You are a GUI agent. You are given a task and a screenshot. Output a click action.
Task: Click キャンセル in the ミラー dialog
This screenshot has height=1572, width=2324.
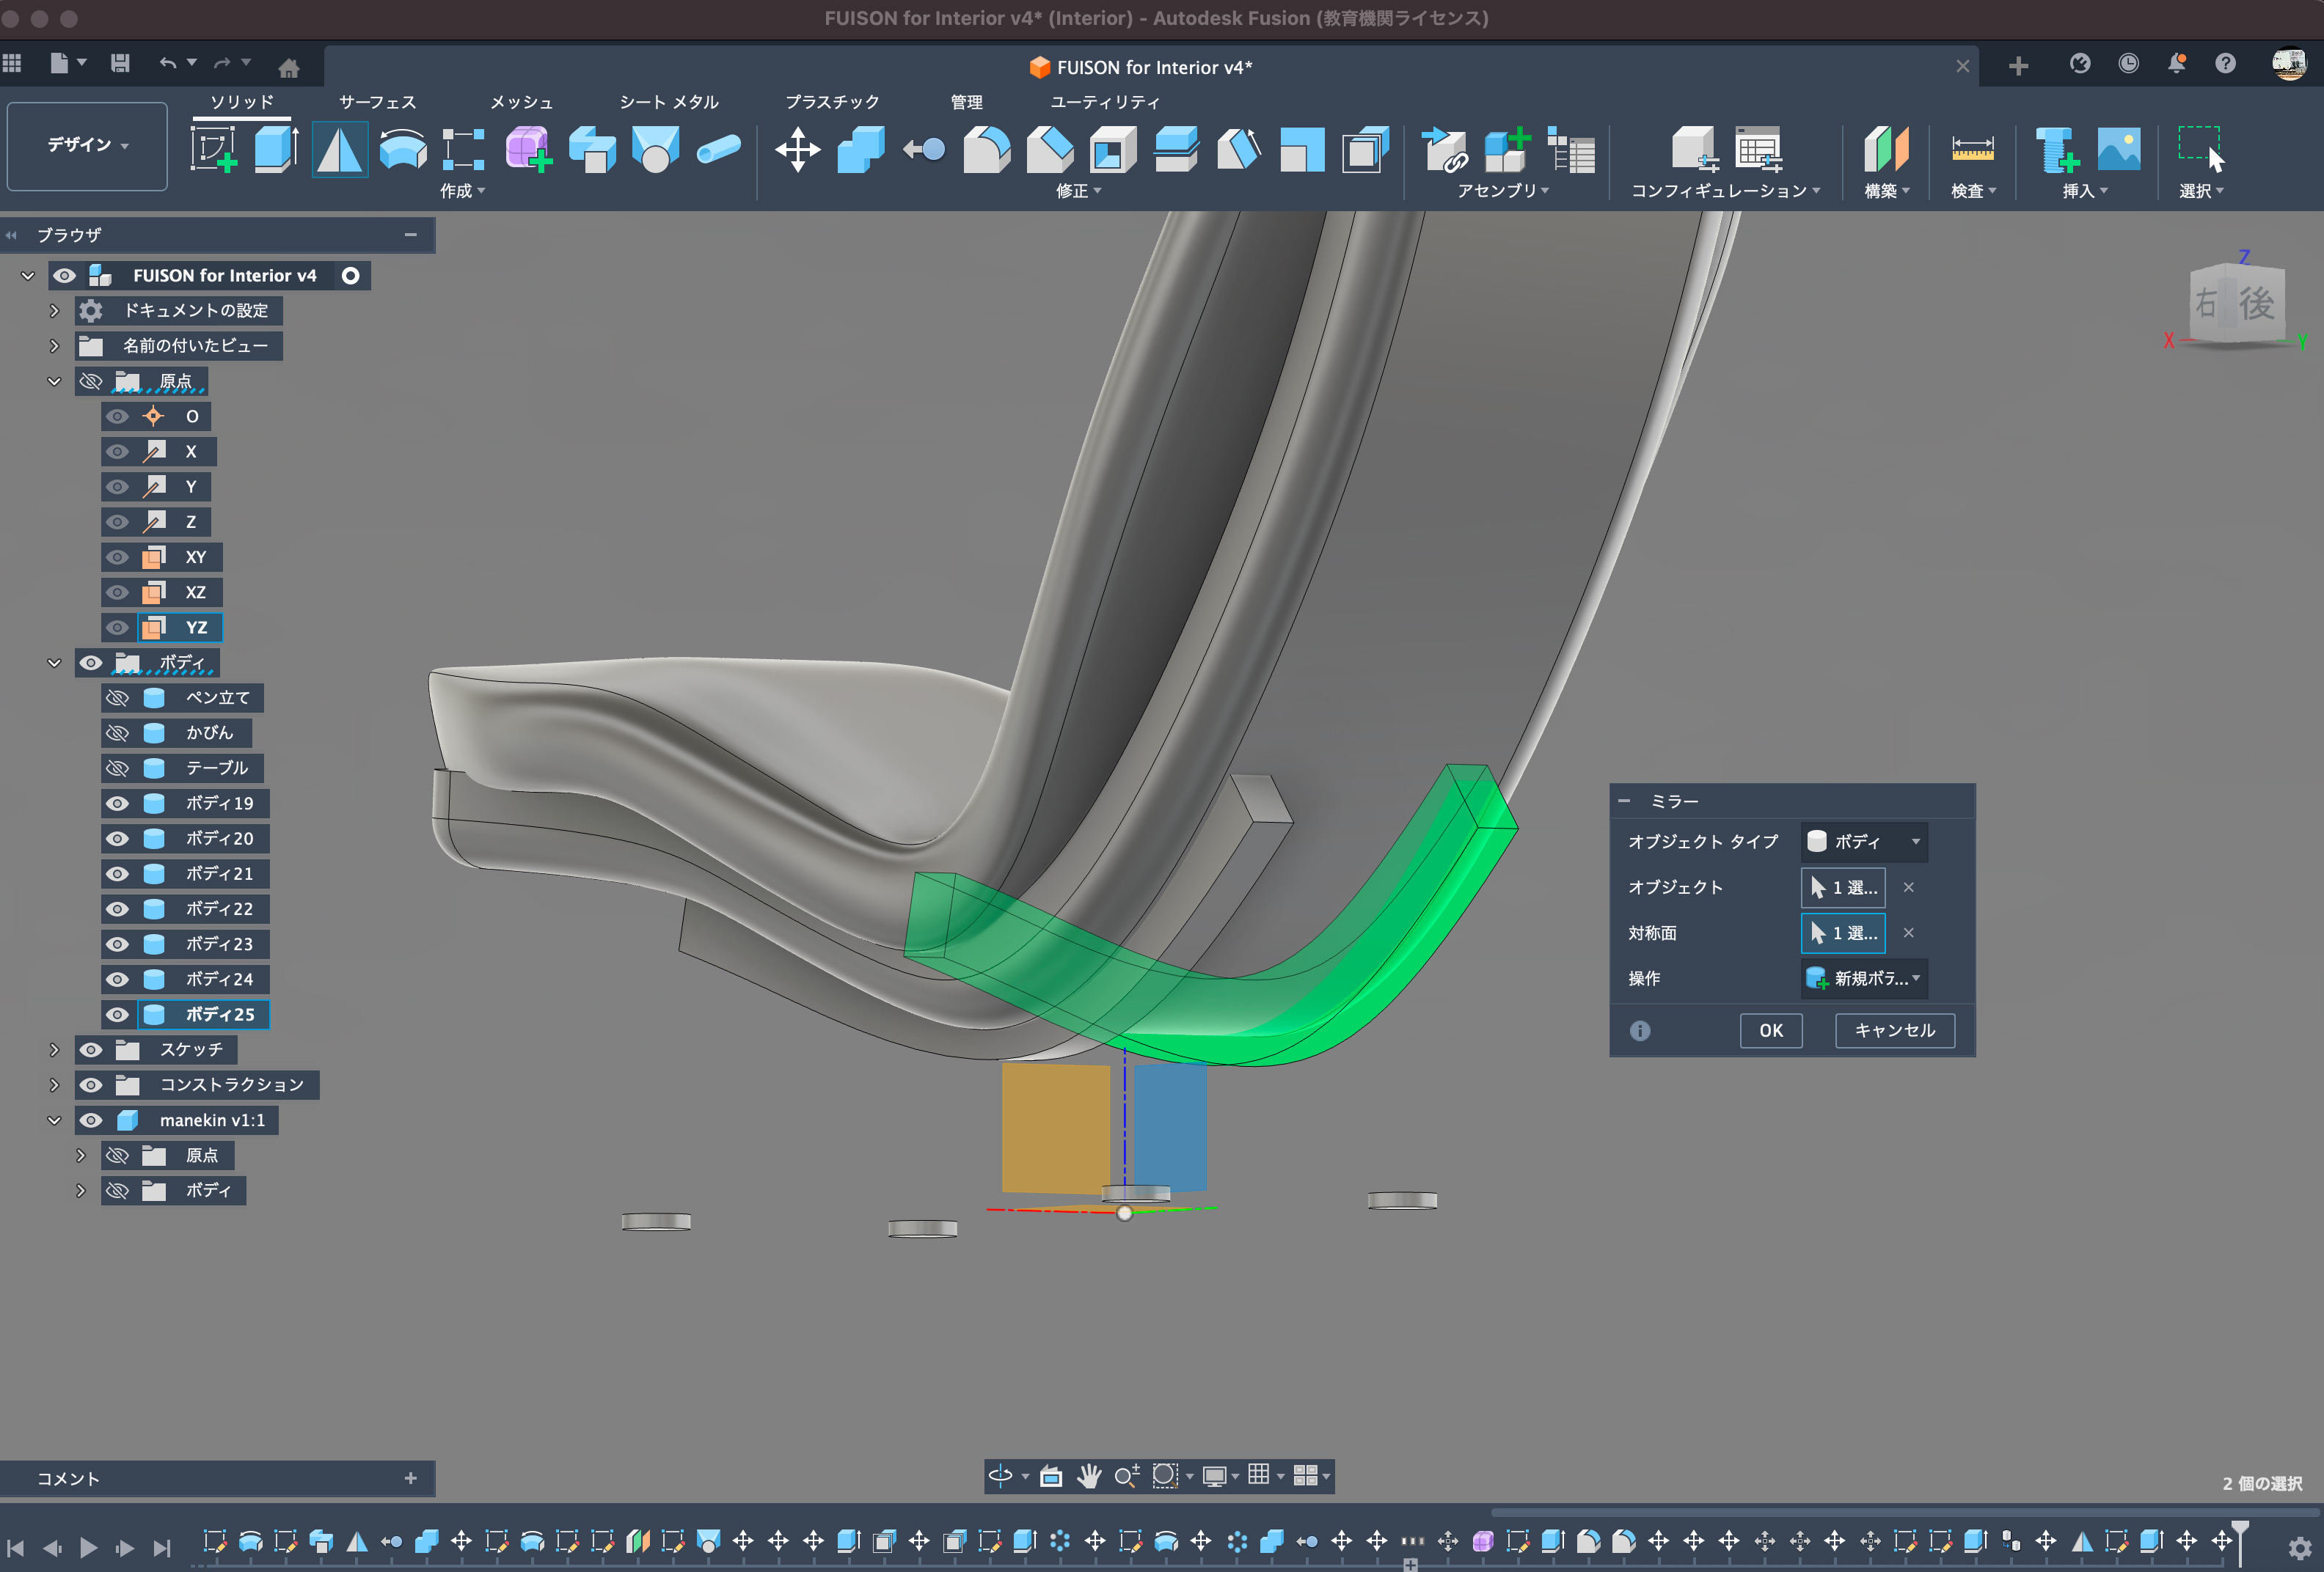1894,1030
